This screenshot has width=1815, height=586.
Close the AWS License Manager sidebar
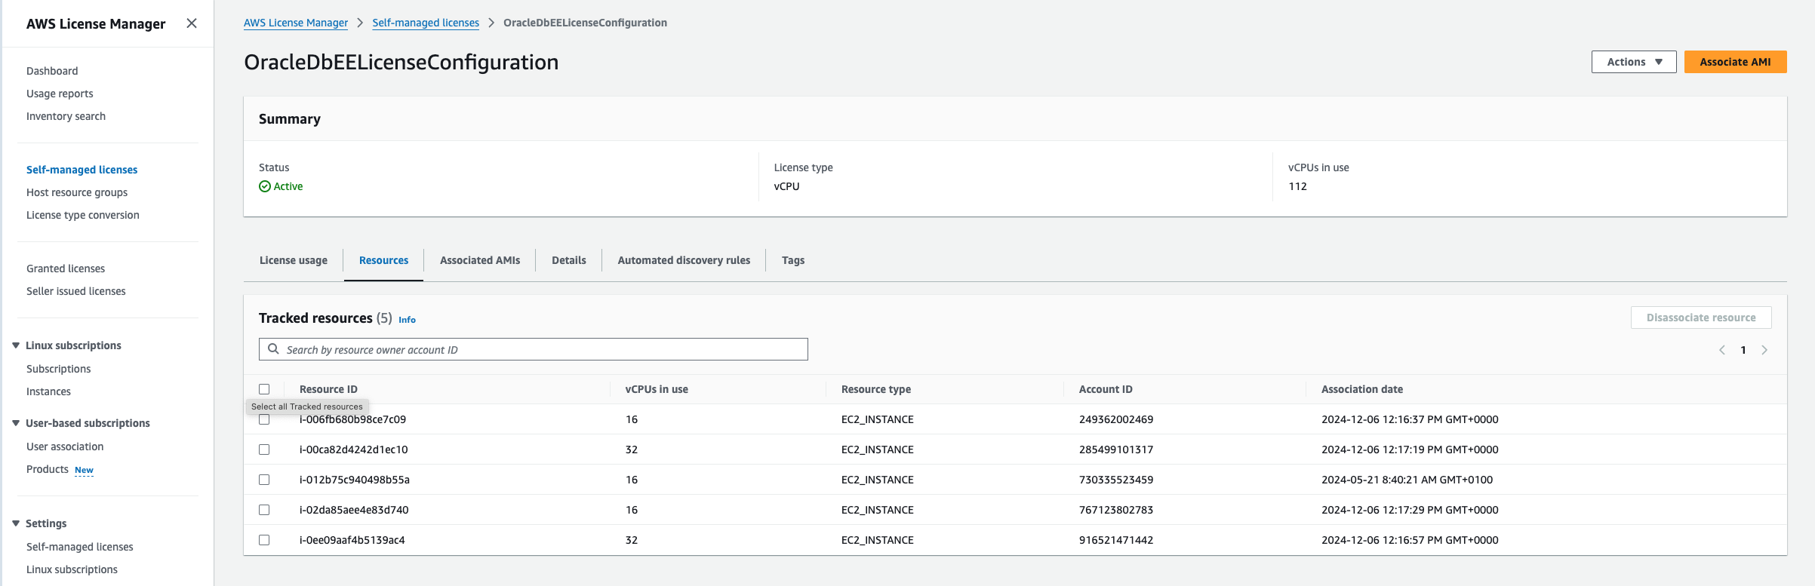[192, 23]
